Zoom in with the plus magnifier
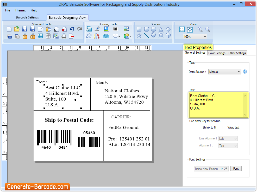 [x=200, y=29]
